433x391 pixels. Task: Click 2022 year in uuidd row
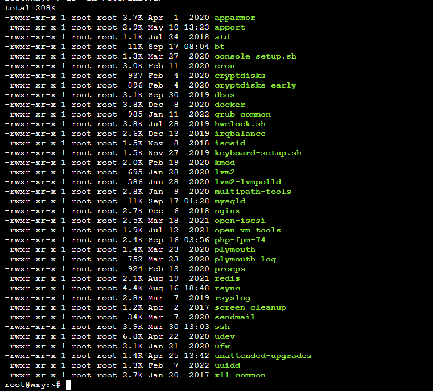pos(199,365)
